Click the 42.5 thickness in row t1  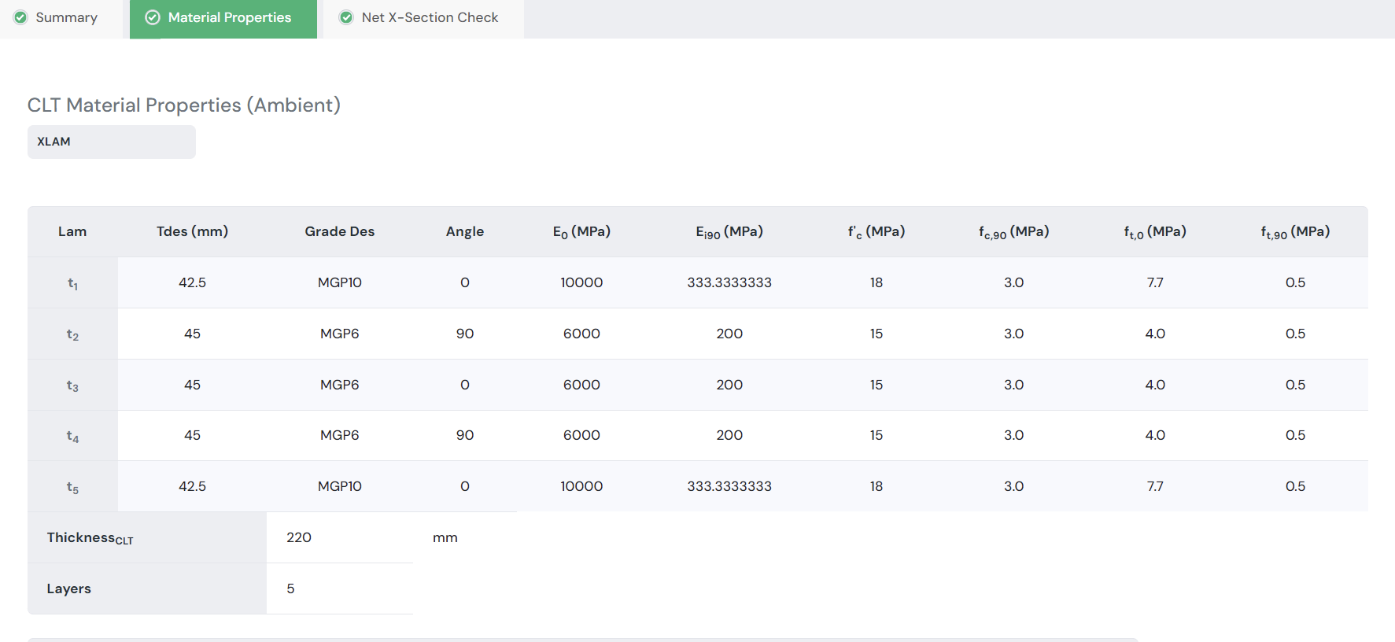tap(192, 282)
